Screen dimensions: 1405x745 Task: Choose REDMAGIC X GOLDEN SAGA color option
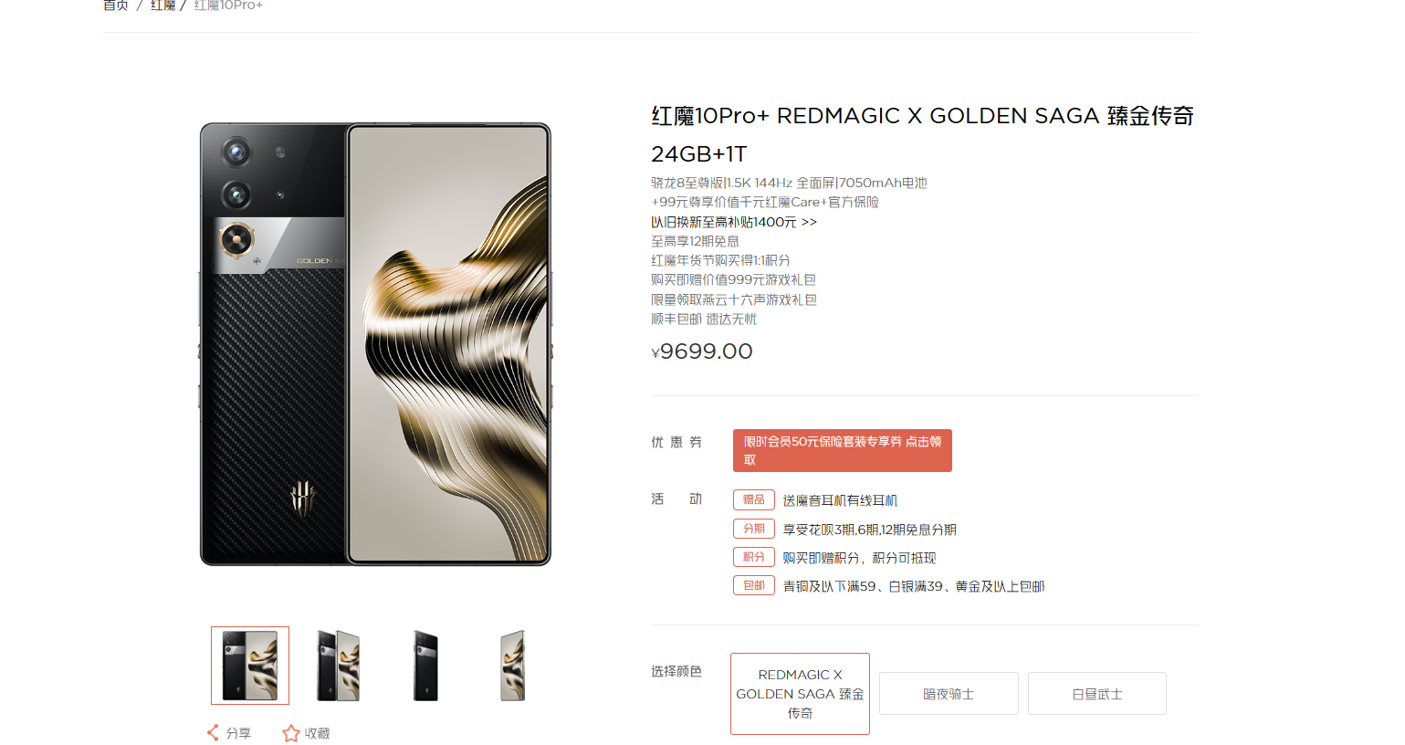(x=800, y=694)
